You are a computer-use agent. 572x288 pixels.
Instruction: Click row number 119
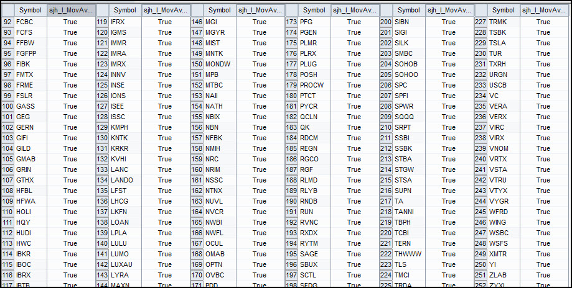[102, 22]
